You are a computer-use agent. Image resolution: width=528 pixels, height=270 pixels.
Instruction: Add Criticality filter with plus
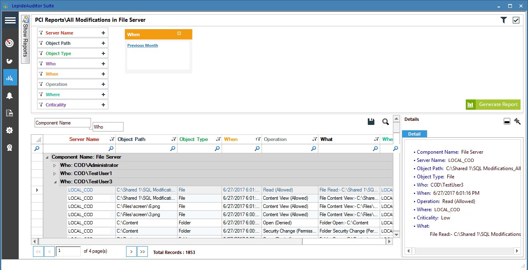pyautogui.click(x=103, y=105)
